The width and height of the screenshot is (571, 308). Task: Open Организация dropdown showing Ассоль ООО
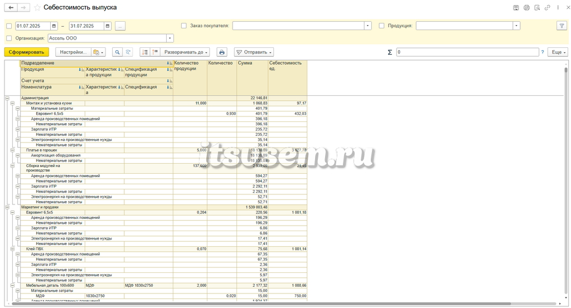[170, 38]
